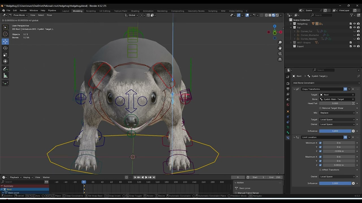Clear the Eyelid-Main-Target bone field
The width and height of the screenshot is (362, 203).
coord(353,99)
